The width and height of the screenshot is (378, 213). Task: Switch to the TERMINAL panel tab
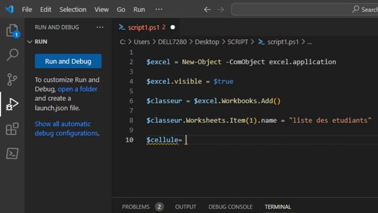tap(278, 207)
